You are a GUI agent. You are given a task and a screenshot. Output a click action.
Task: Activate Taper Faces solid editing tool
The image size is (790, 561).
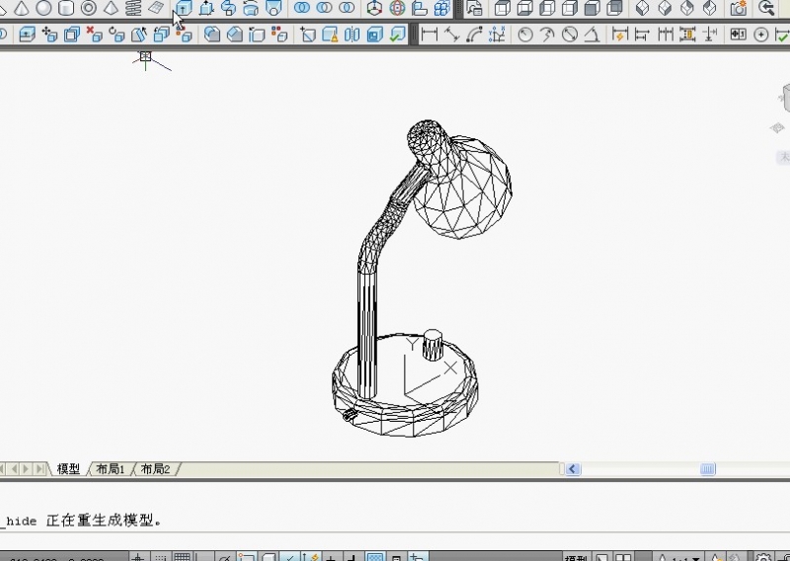click(x=139, y=35)
